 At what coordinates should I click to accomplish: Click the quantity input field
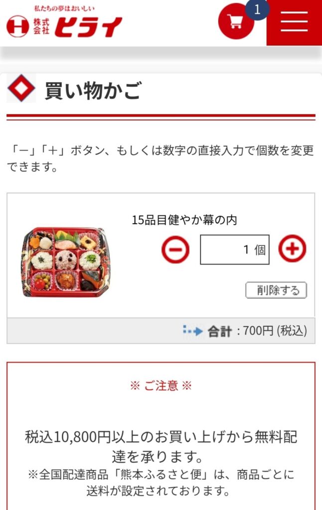click(x=235, y=250)
